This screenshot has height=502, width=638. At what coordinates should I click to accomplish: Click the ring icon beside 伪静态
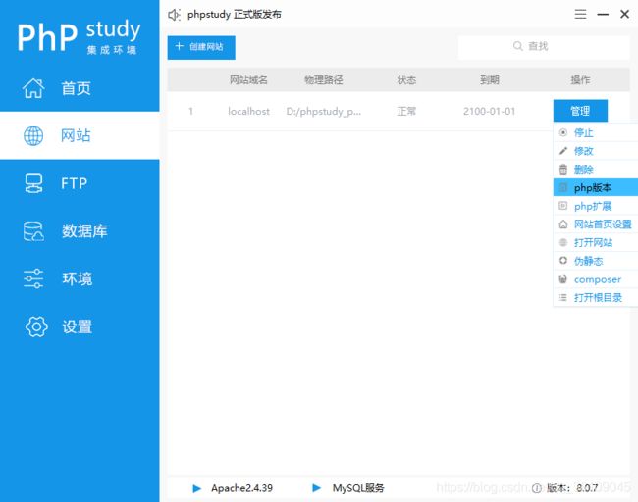click(x=563, y=261)
